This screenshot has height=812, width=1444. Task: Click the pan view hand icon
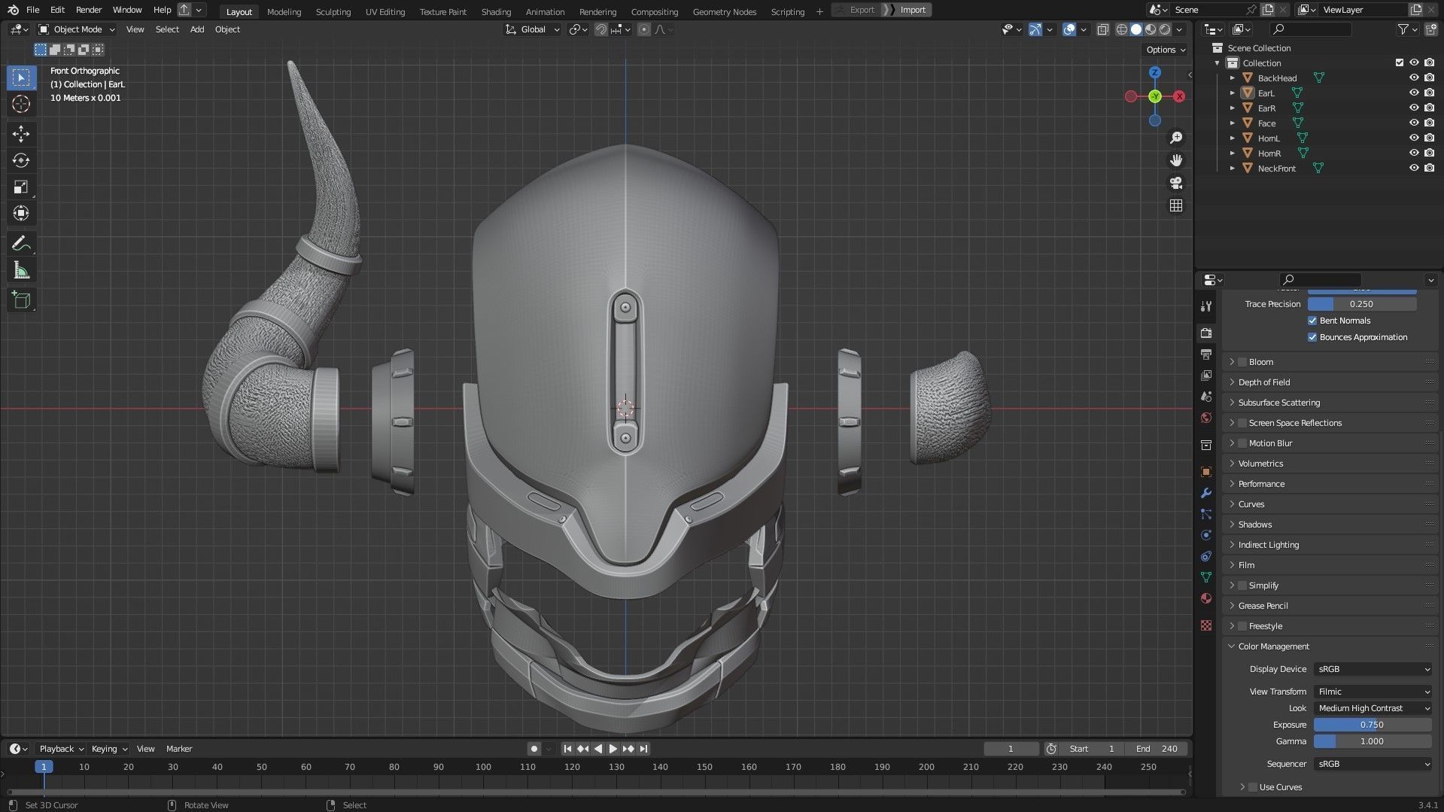tap(1176, 160)
